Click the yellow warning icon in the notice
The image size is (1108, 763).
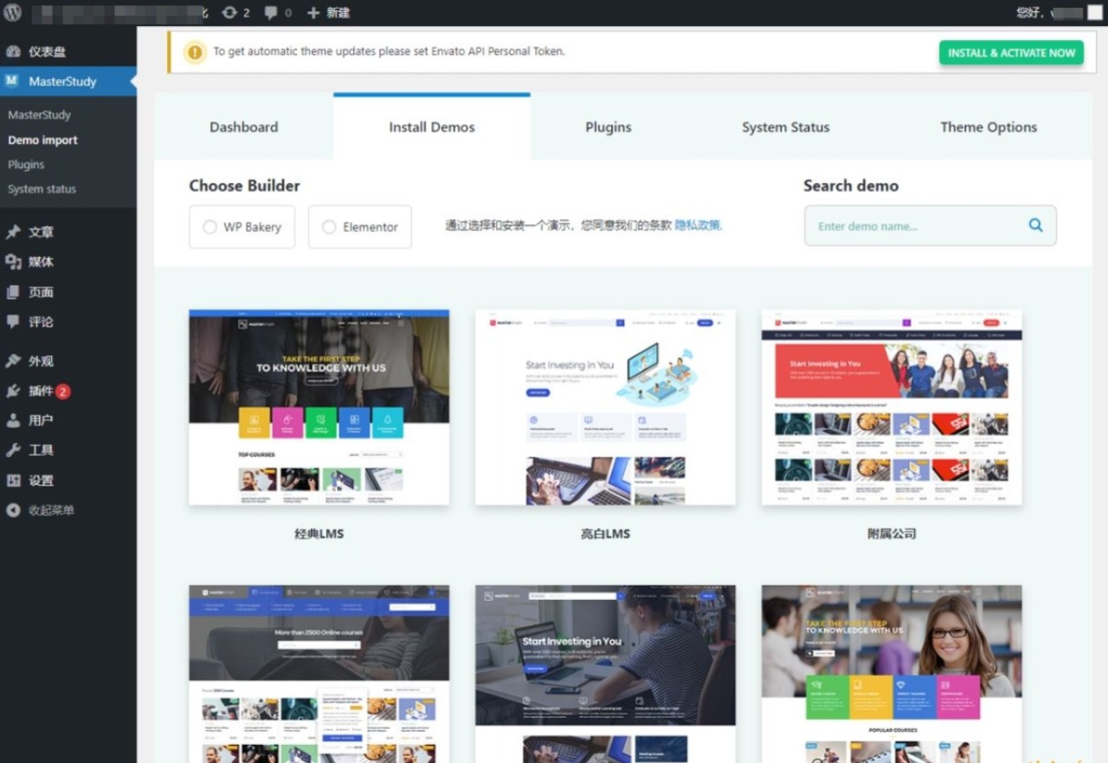(195, 52)
